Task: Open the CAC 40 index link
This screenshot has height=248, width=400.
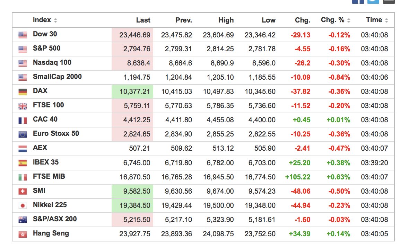Action: (x=45, y=119)
